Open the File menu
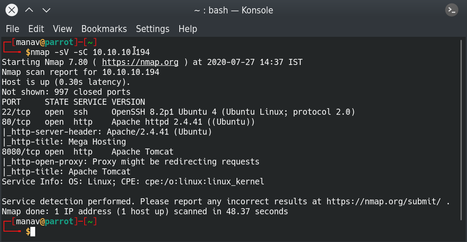The height and width of the screenshot is (242, 467). [x=13, y=29]
